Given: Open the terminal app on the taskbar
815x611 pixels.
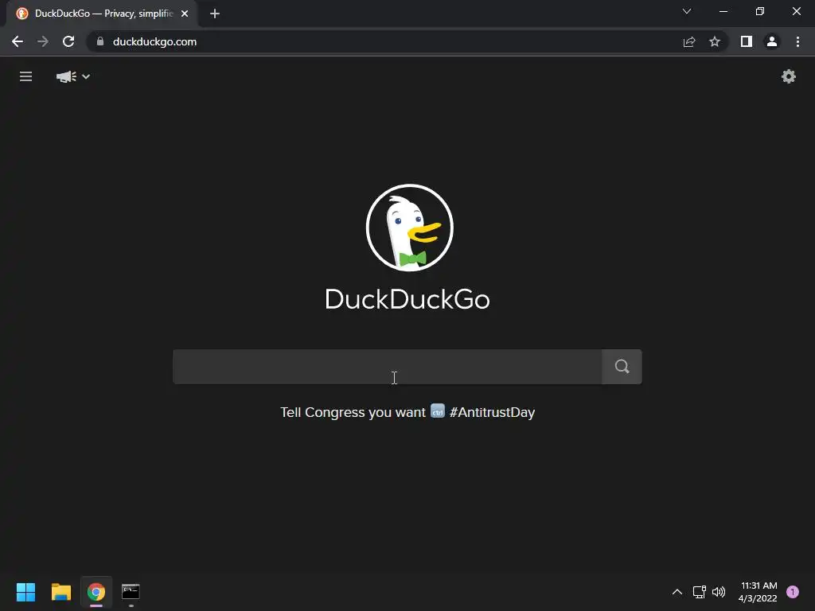Looking at the screenshot, I should (131, 592).
